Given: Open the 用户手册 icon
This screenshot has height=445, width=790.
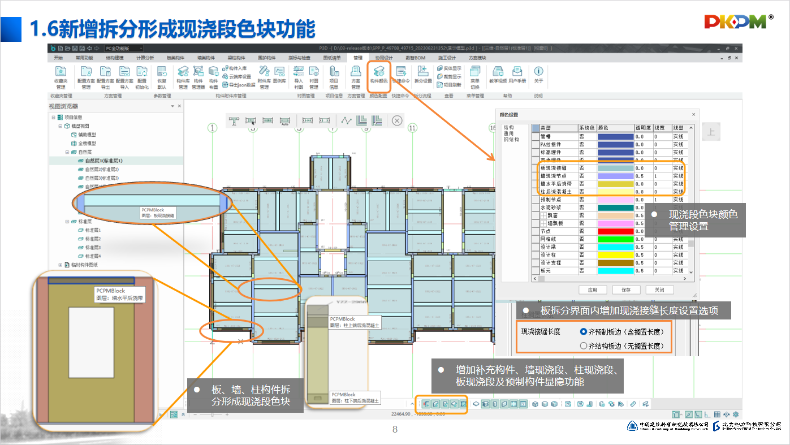Looking at the screenshot, I should point(517,74).
